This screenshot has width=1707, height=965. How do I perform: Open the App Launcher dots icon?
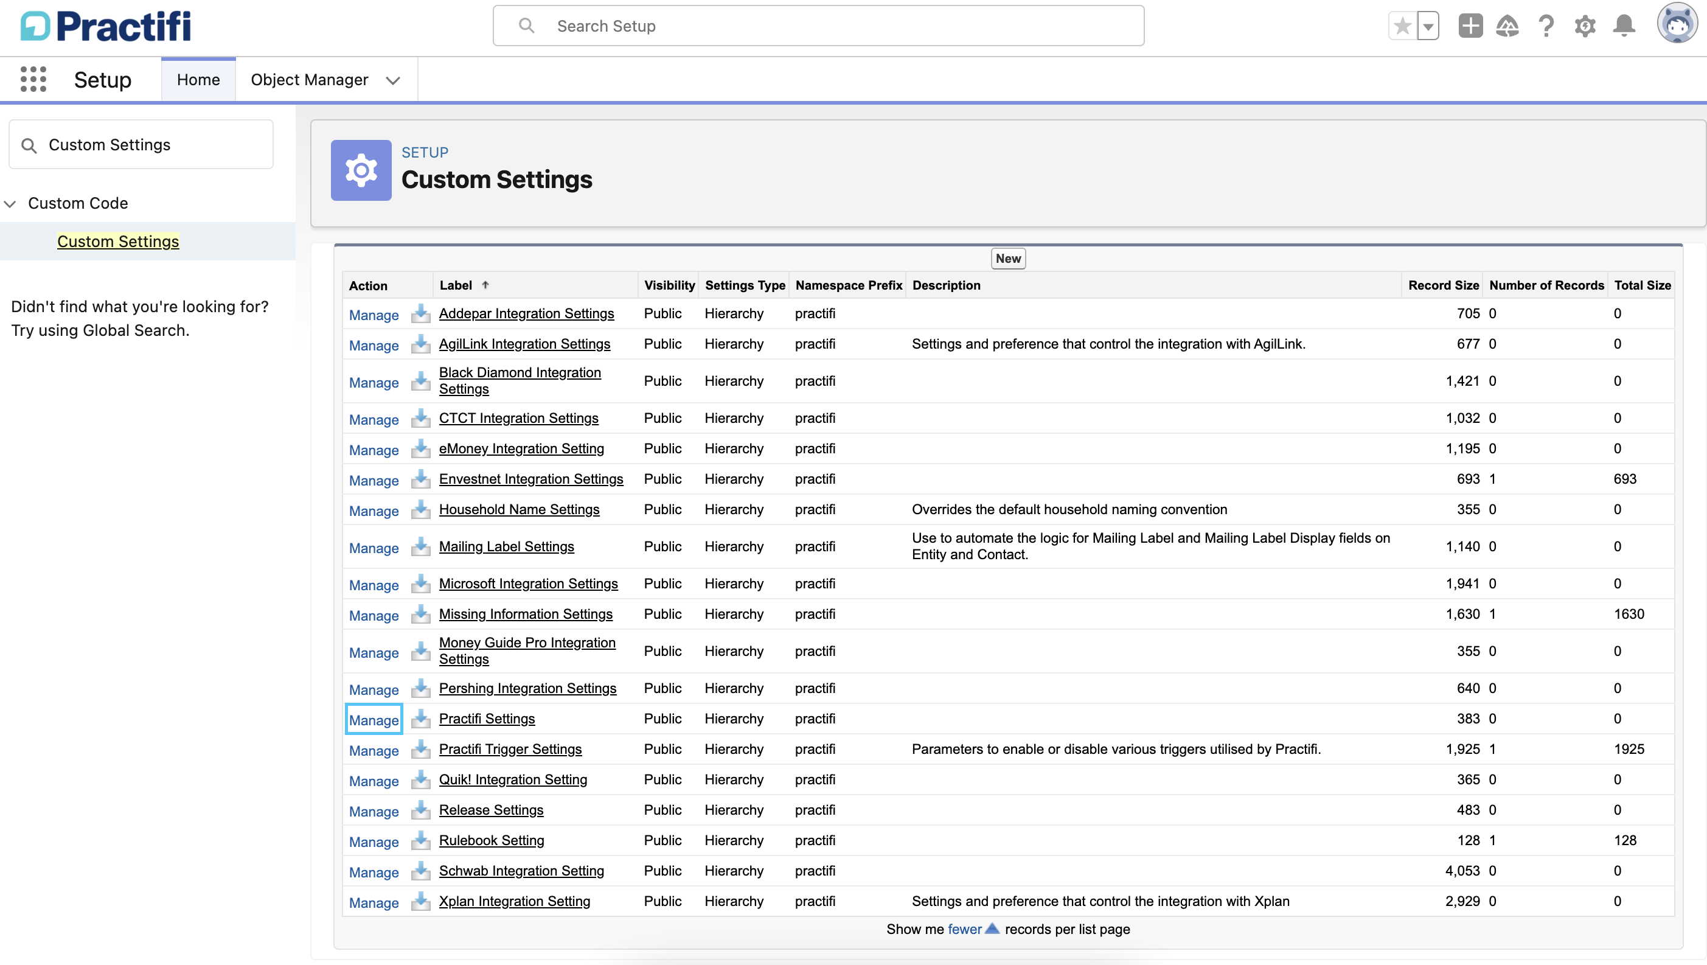click(x=33, y=79)
